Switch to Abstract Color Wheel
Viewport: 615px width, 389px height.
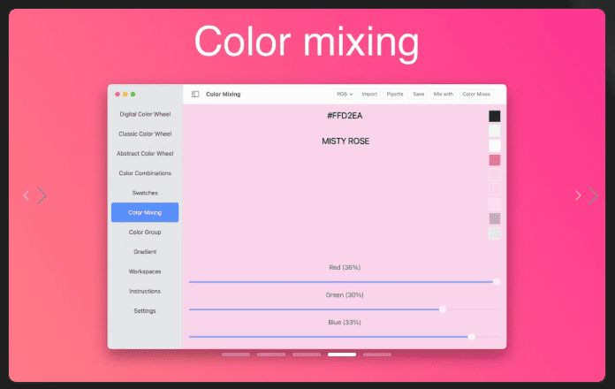[x=145, y=154]
